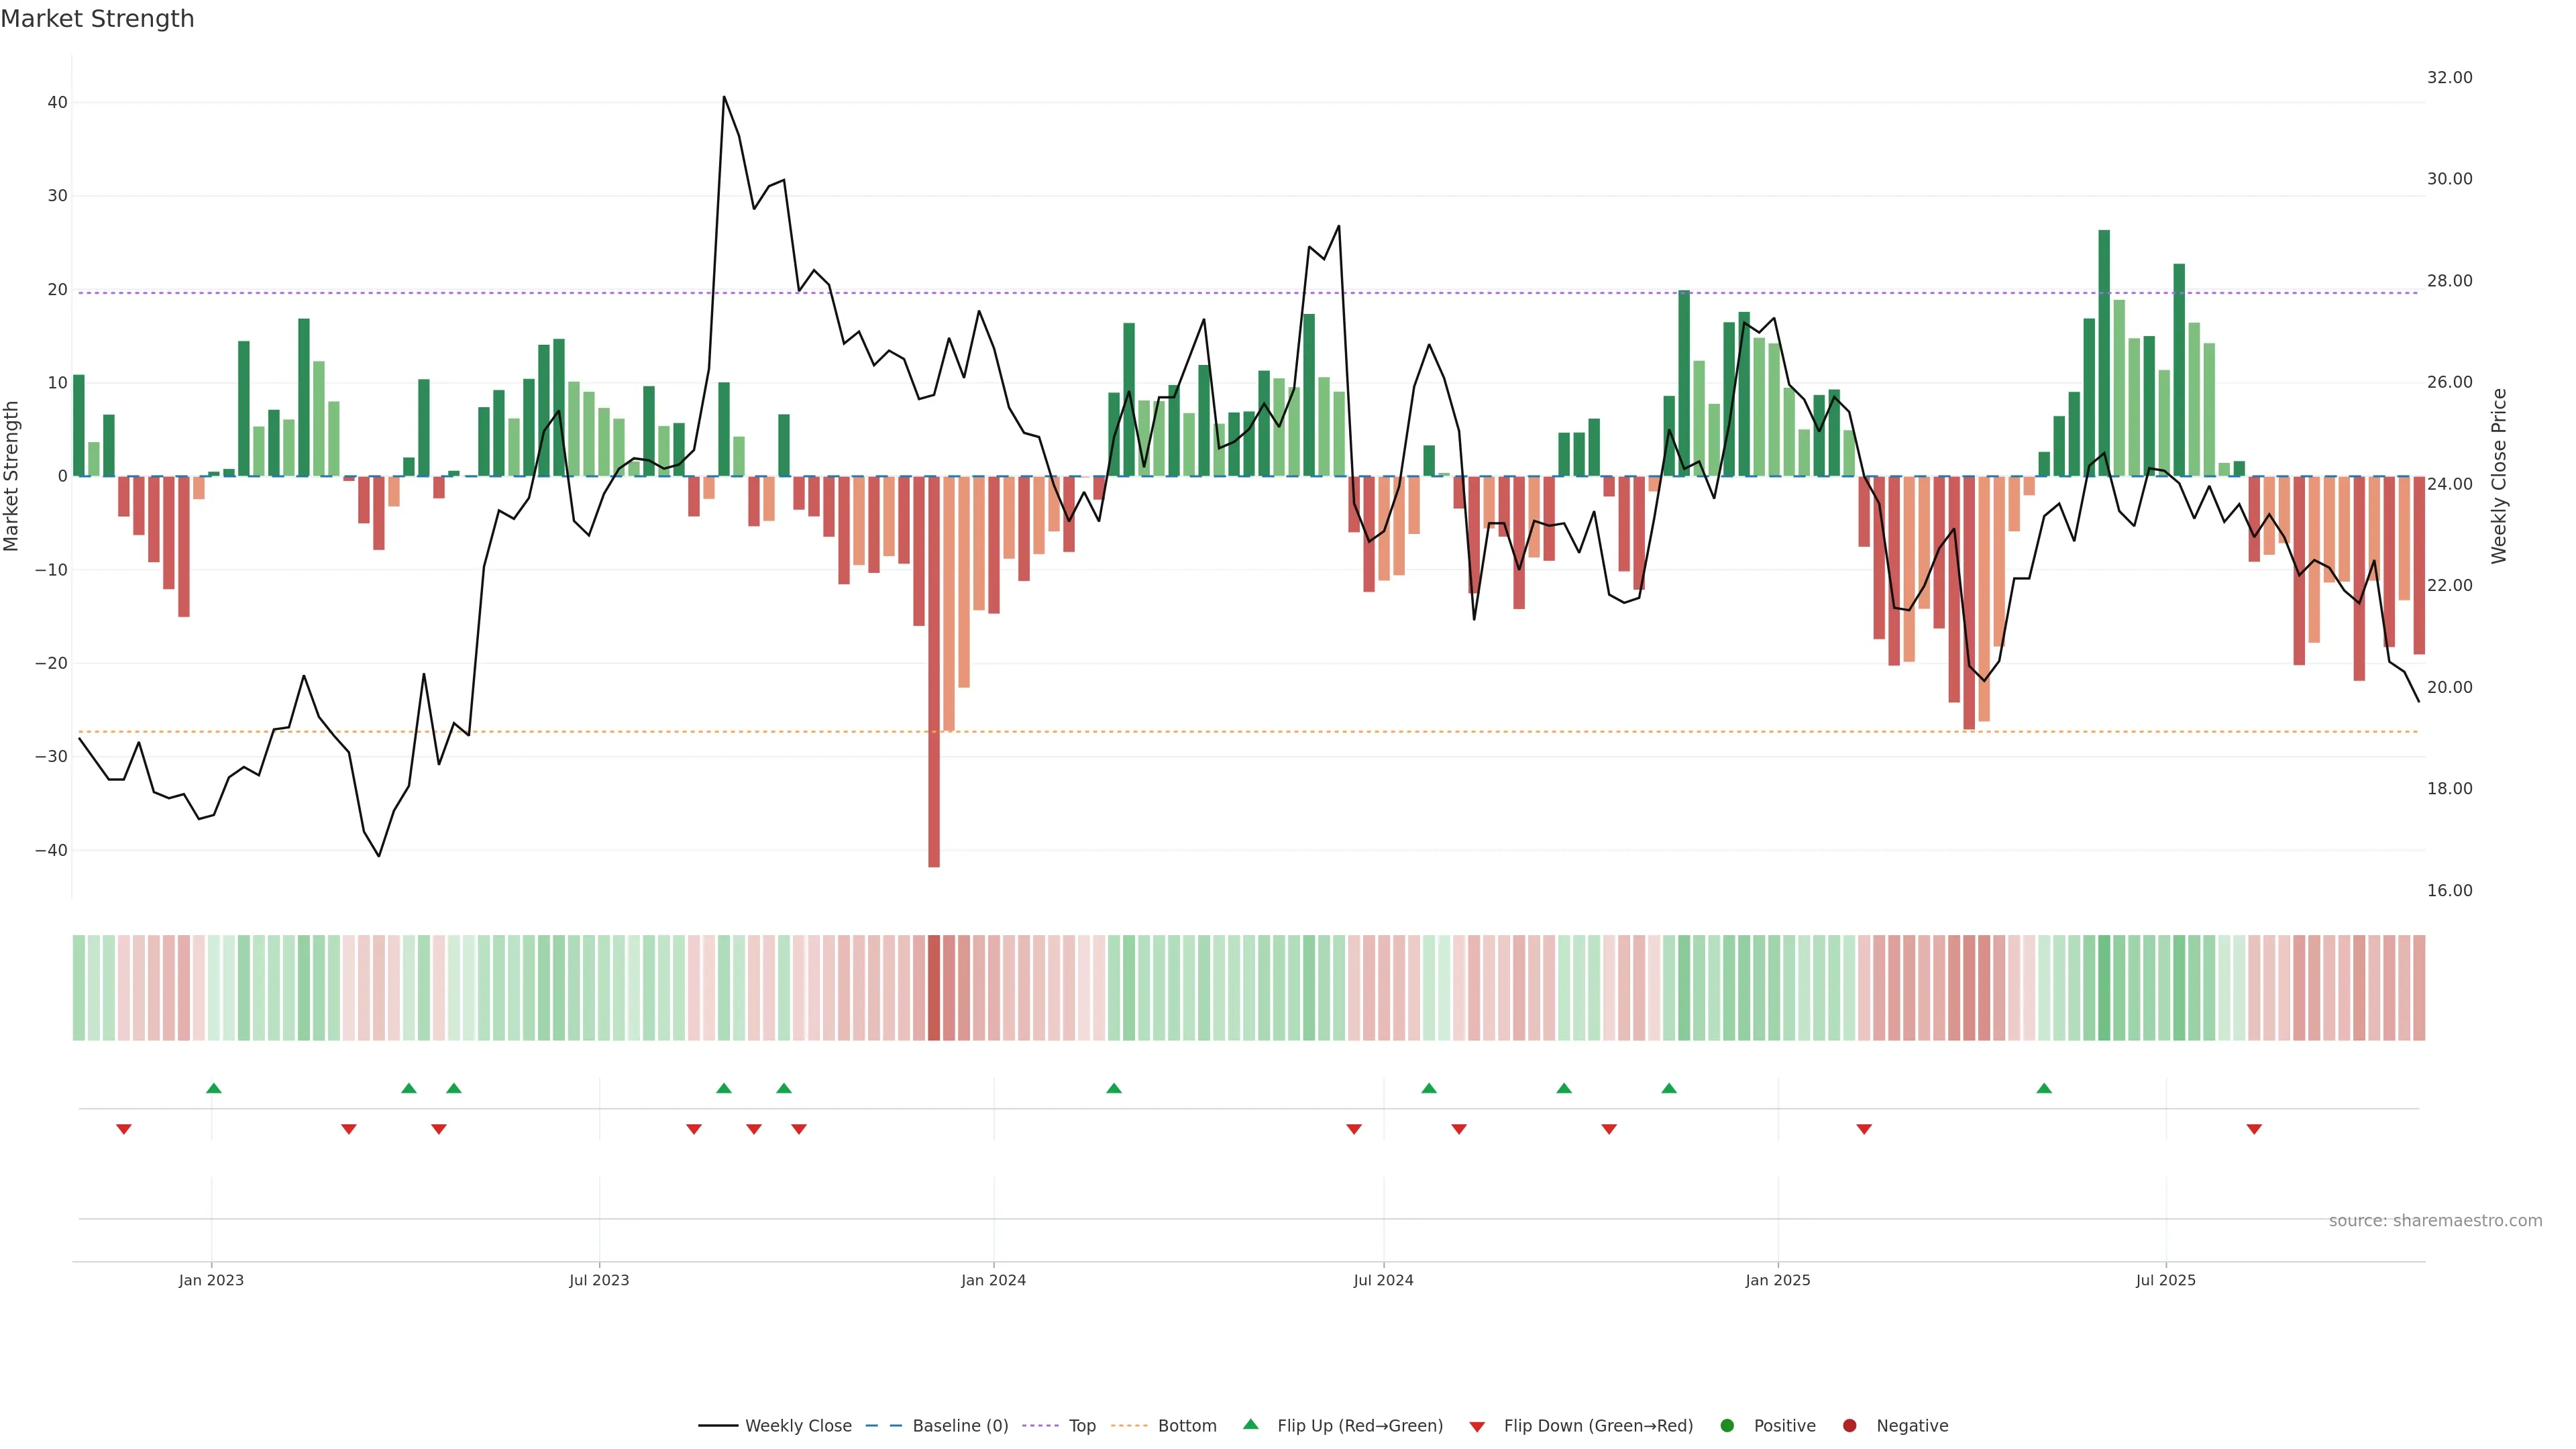Viewport: 2576px width, 1449px height.
Task: Click the leftmost red flip-down triangle marker
Action: coord(124,1129)
